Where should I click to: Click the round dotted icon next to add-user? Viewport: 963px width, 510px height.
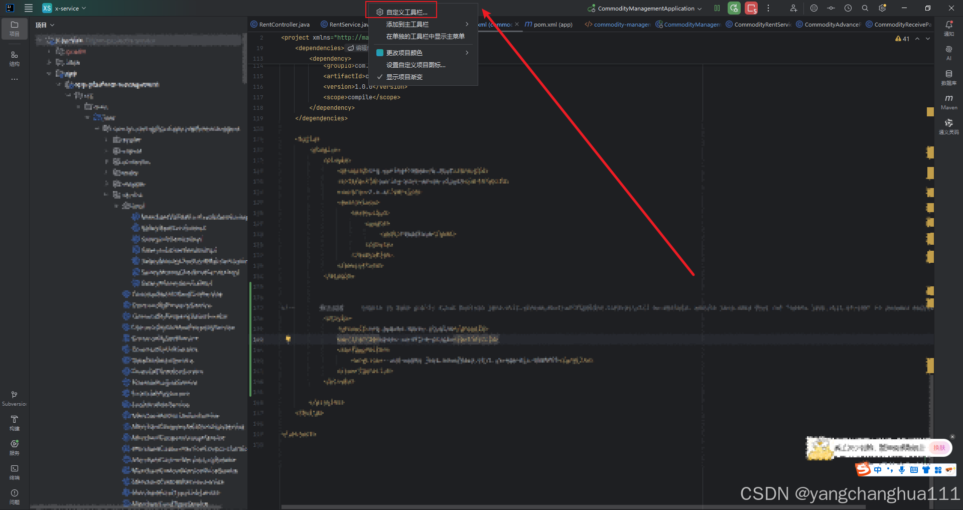pyautogui.click(x=814, y=8)
